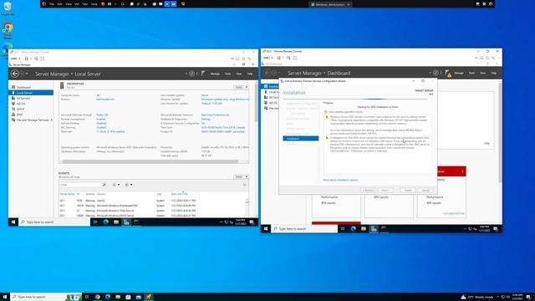Viewport: 535px width, 301px height.
Task: Open notifications flag with warning in Dashboard window
Action: pyautogui.click(x=448, y=73)
